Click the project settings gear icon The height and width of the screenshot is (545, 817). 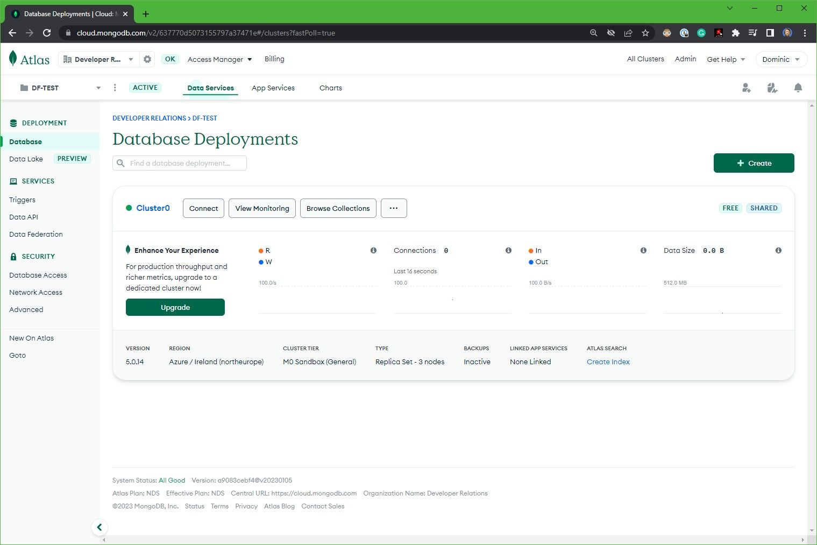pyautogui.click(x=147, y=59)
